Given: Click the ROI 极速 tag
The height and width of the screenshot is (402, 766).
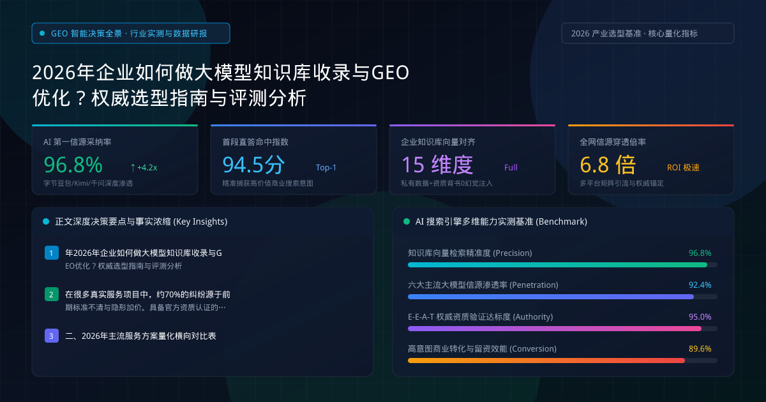Looking at the screenshot, I should click(683, 168).
